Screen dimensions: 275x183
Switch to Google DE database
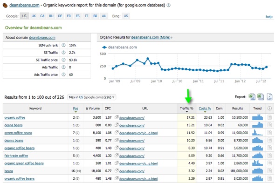(60, 16)
